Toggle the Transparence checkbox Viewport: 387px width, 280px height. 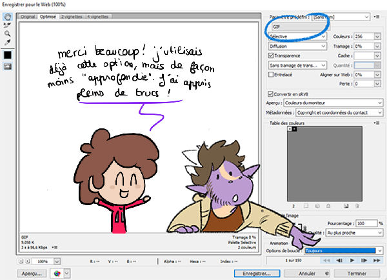(270, 55)
